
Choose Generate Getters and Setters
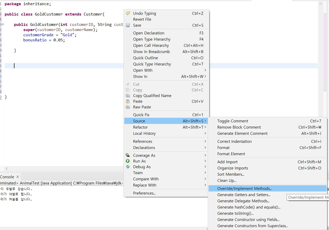click(x=267, y=195)
